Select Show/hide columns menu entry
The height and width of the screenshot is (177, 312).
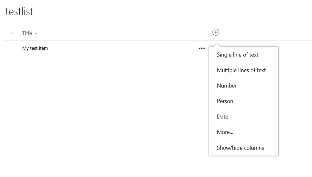tap(240, 148)
